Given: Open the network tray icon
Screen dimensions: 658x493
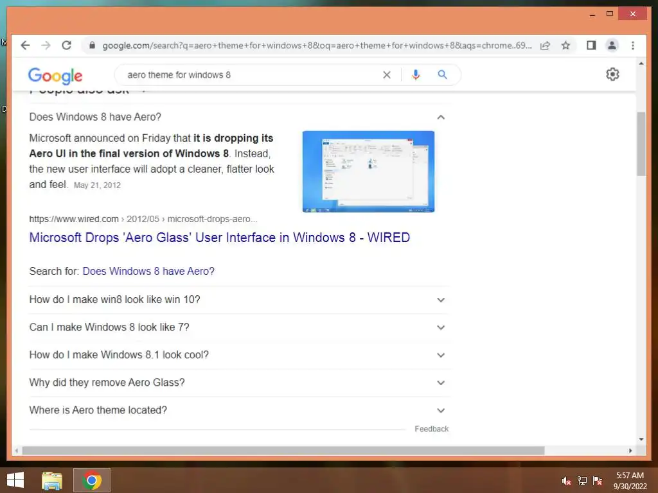Looking at the screenshot, I should (x=582, y=481).
